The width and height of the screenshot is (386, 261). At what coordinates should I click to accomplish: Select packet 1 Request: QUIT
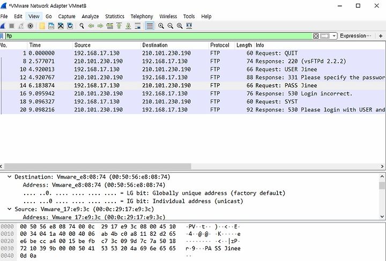coord(192,53)
